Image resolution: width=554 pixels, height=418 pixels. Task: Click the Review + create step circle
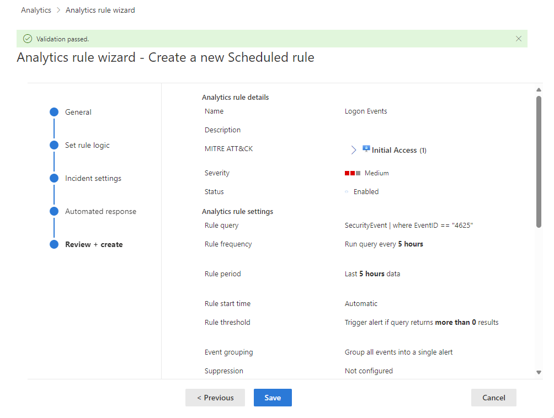click(x=54, y=244)
